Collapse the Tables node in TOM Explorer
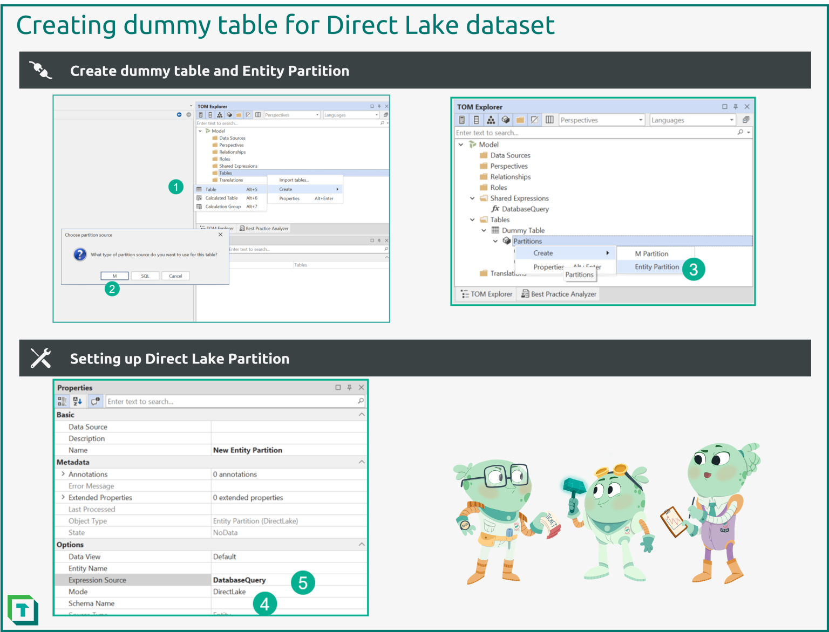 [x=472, y=219]
